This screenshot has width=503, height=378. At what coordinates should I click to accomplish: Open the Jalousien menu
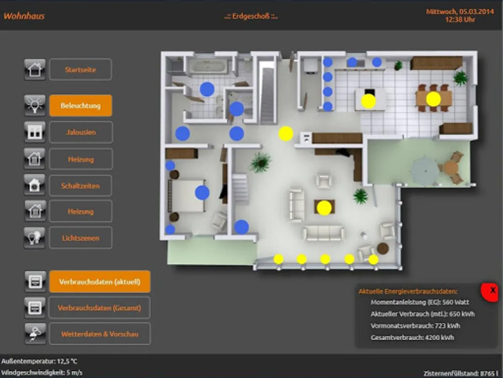point(81,132)
